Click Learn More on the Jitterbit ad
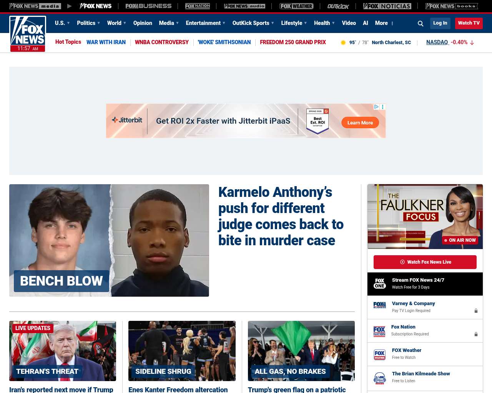The height and width of the screenshot is (393, 492). [x=360, y=123]
